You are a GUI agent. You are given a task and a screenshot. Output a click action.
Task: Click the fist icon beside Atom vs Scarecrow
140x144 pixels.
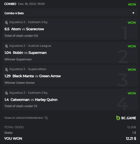pyautogui.click(x=6, y=22)
